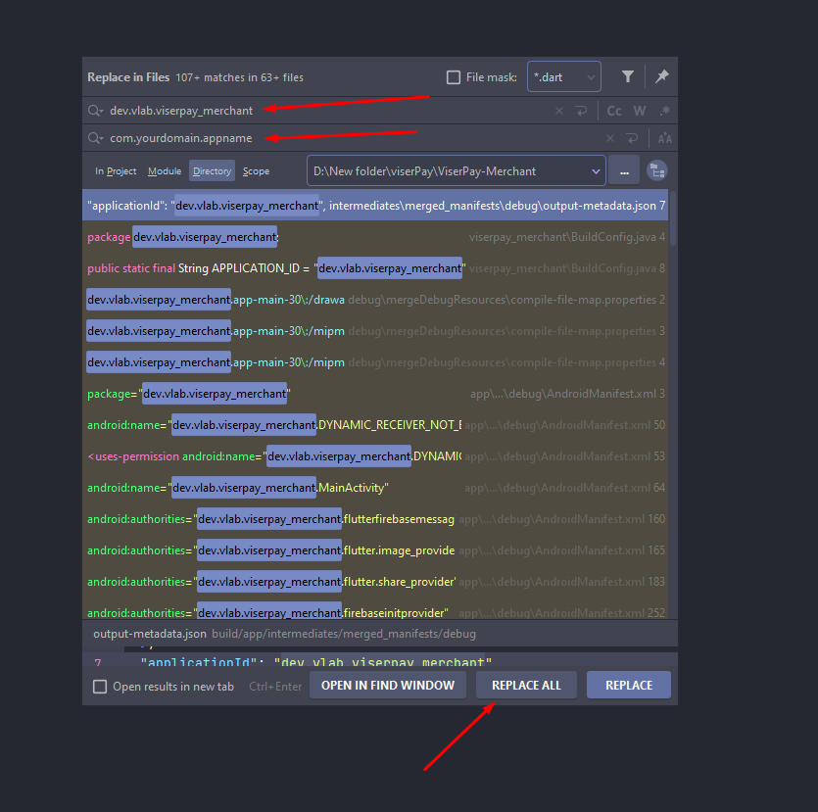Screen dimensions: 818x812
Task: Enable Regex search option
Action: pyautogui.click(x=665, y=111)
